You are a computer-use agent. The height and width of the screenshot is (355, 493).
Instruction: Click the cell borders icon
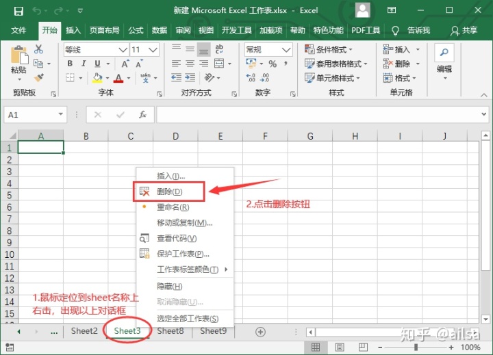coord(70,77)
